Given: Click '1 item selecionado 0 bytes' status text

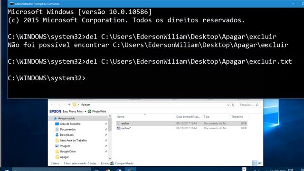Looking at the screenshot, I should 80,163.
